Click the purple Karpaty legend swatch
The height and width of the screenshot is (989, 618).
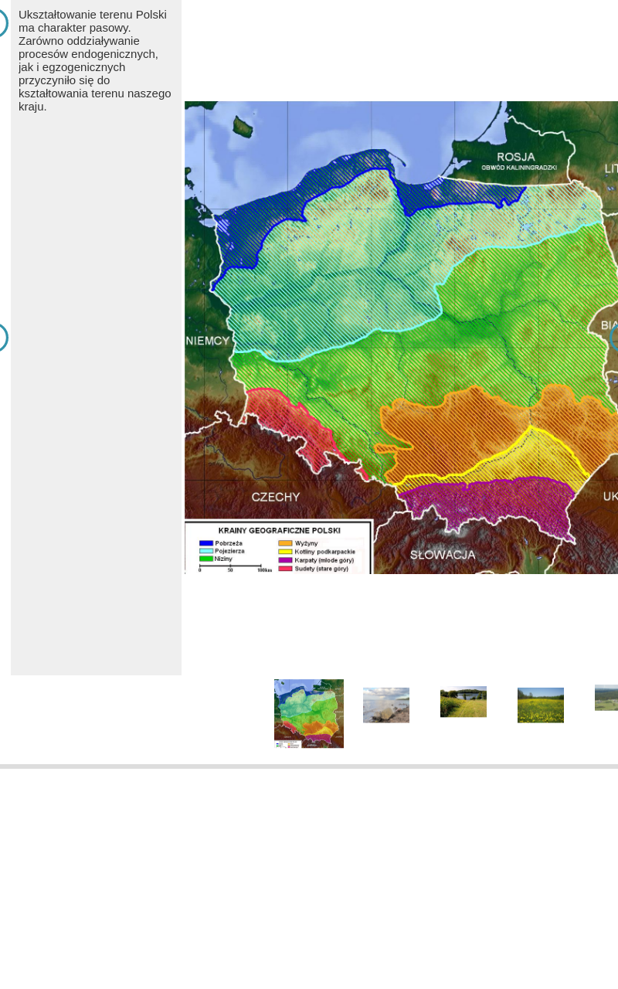tap(285, 560)
